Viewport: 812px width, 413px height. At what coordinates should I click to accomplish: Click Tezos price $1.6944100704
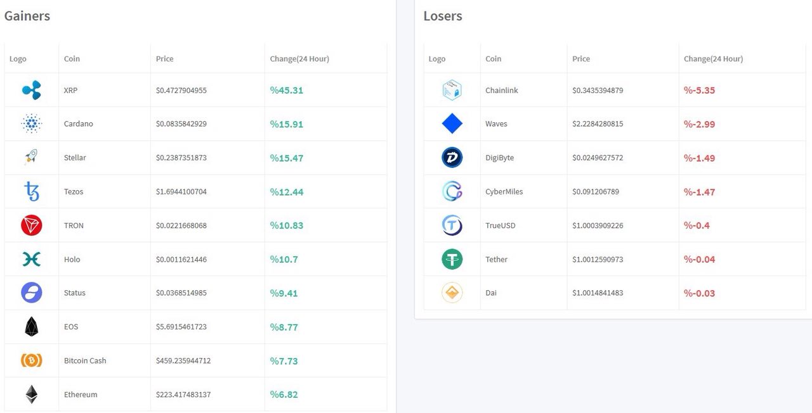[181, 191]
